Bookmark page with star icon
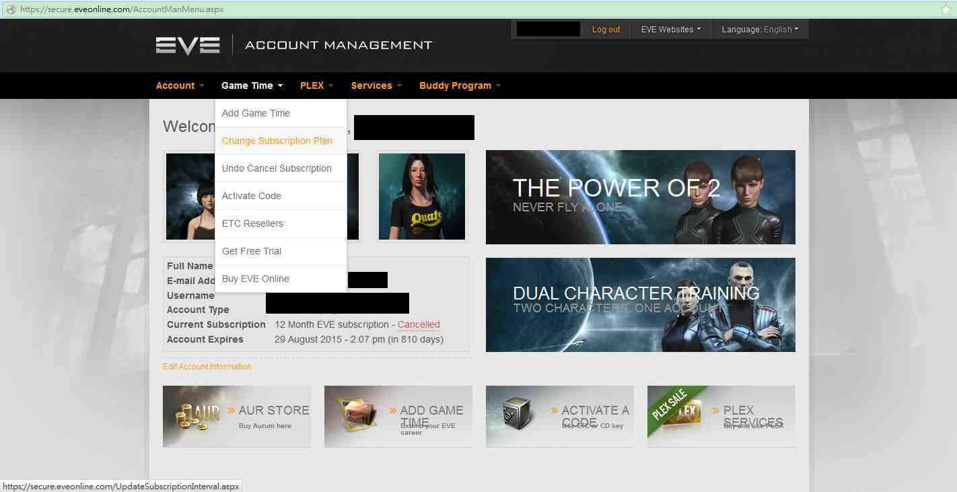Image resolution: width=957 pixels, height=492 pixels. pos(946,9)
